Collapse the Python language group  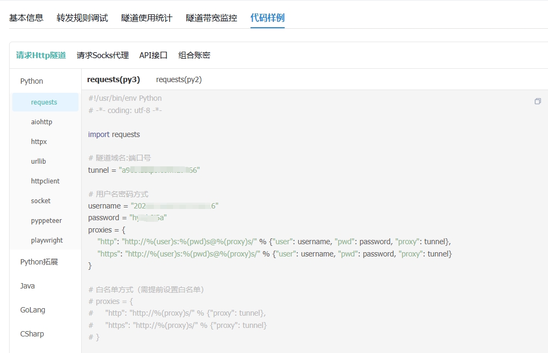pos(32,81)
